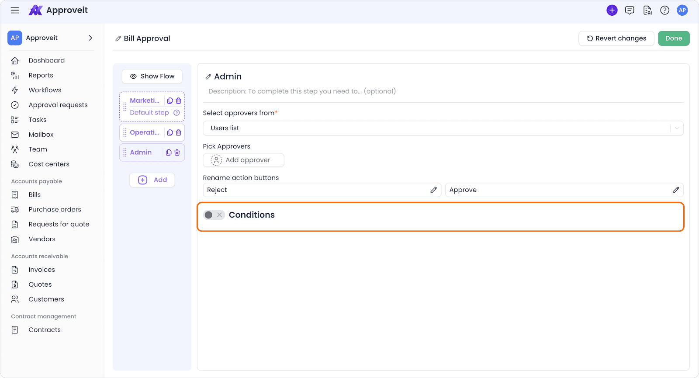Select the Operations step
699x378 pixels.
(145, 132)
